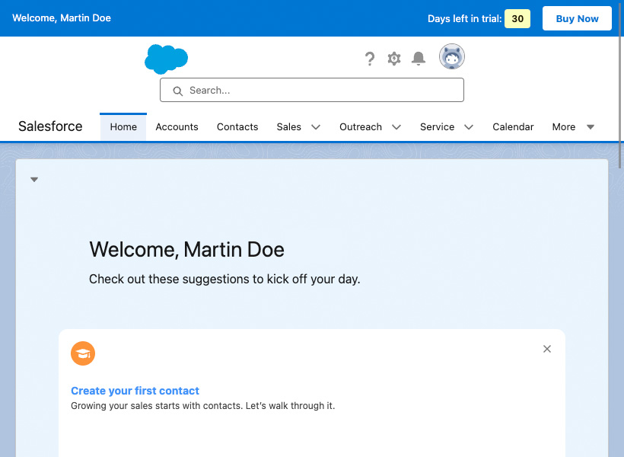This screenshot has width=624, height=457.
Task: Switch to the Home tab
Action: pos(123,126)
